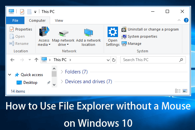
Task: Click the Open Settings gear icon
Action: coord(113,32)
